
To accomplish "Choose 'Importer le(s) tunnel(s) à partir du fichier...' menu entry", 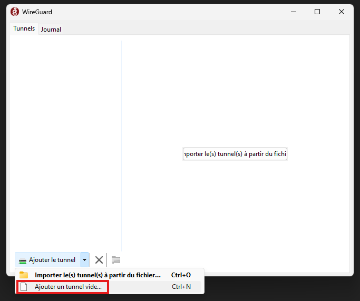I will click(x=98, y=275).
